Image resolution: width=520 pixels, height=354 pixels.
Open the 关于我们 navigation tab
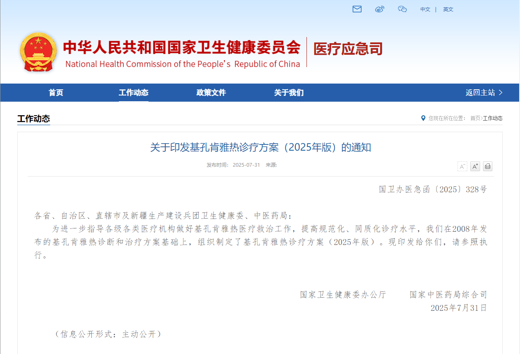(x=289, y=93)
